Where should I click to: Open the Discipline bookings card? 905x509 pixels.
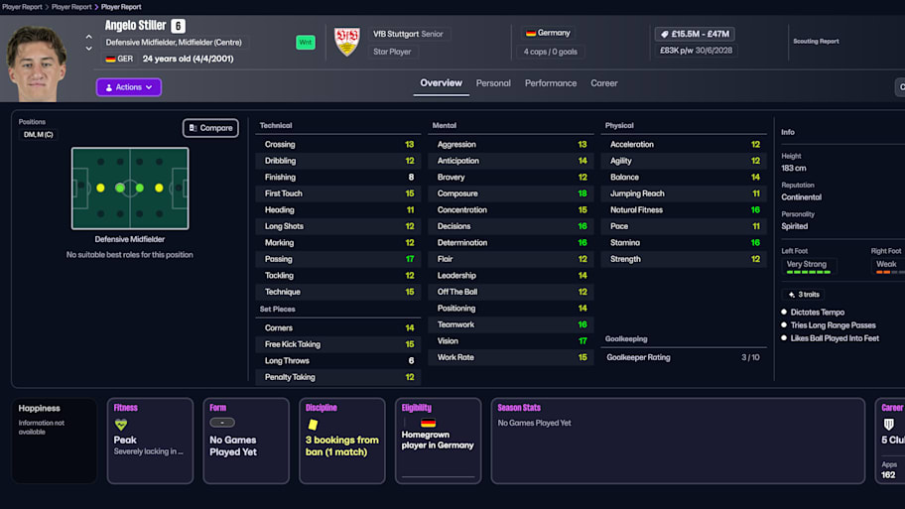click(341, 441)
